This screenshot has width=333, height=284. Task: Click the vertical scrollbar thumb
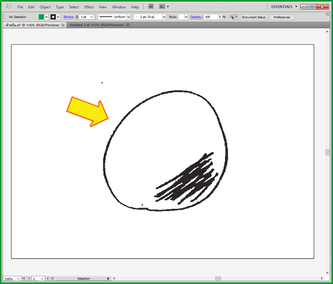click(x=327, y=152)
